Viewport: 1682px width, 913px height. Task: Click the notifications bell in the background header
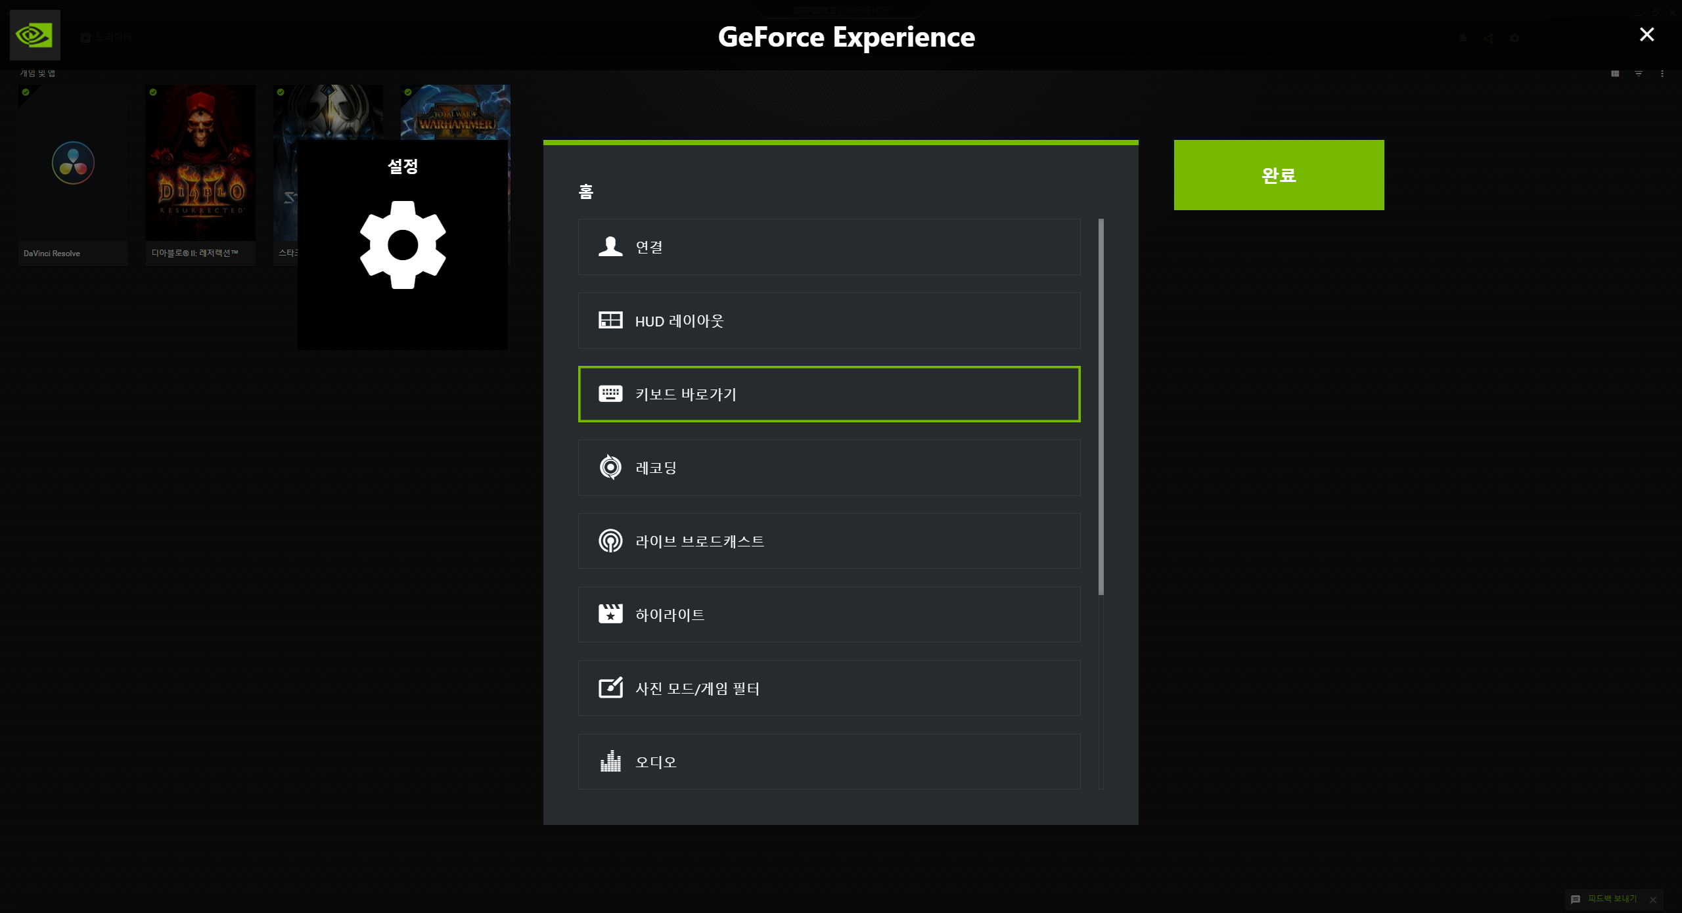[x=1463, y=38]
